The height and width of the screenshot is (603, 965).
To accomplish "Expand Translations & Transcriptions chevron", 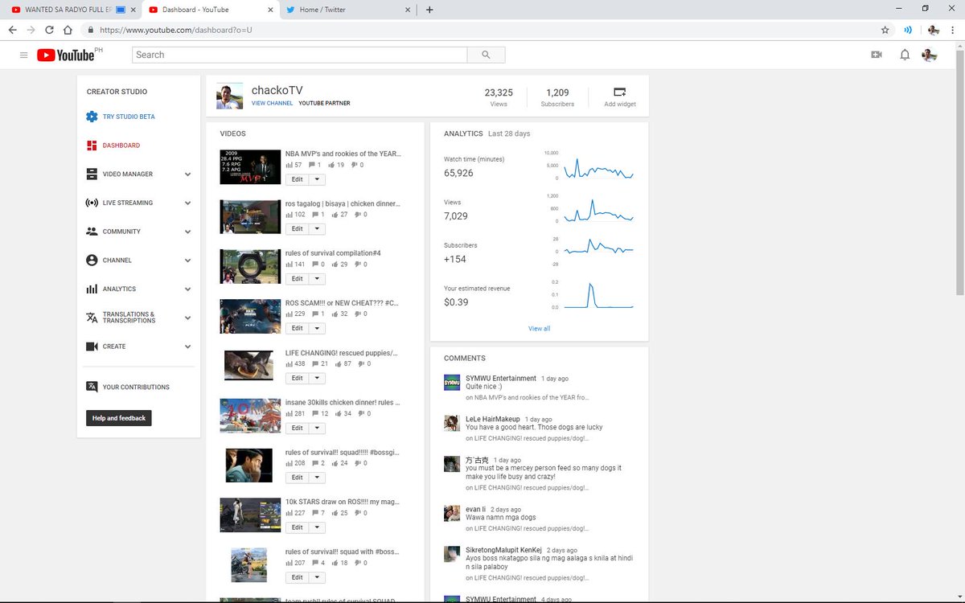I will coord(187,318).
